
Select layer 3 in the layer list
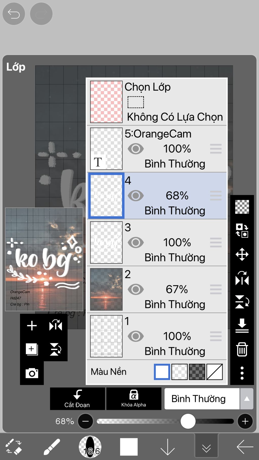(x=157, y=243)
